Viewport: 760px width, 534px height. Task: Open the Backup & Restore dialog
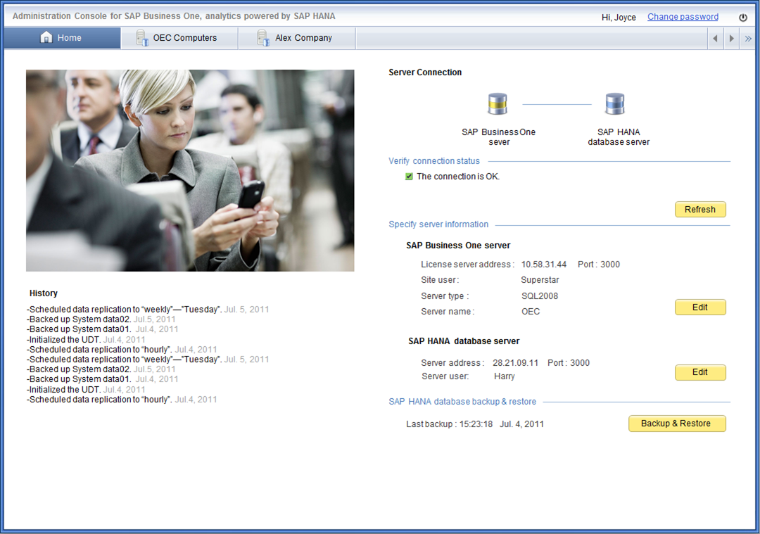coord(677,424)
